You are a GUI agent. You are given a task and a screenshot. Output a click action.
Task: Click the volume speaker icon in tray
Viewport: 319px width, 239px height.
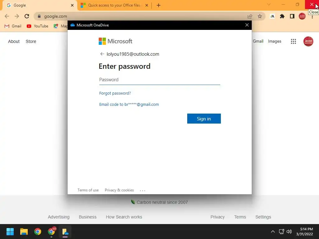(289, 232)
